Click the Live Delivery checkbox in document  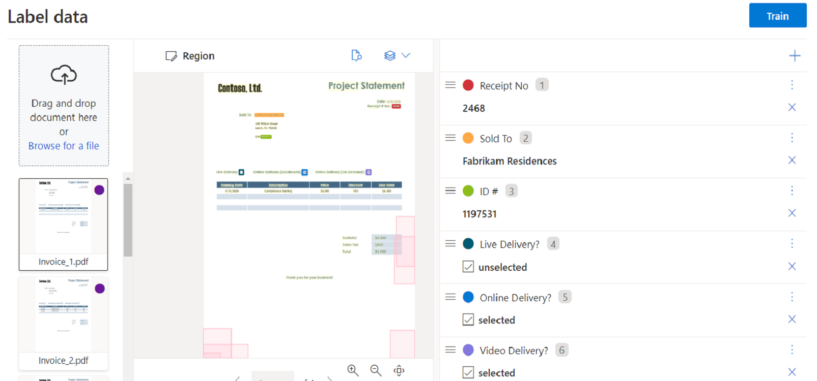241,172
